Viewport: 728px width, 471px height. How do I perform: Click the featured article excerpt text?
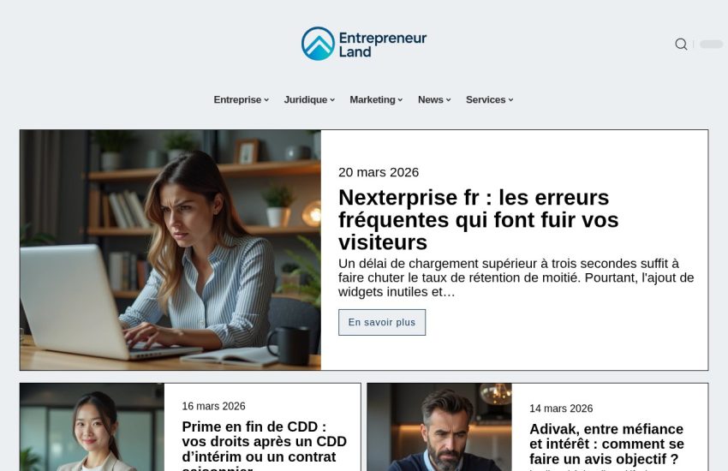(516, 277)
